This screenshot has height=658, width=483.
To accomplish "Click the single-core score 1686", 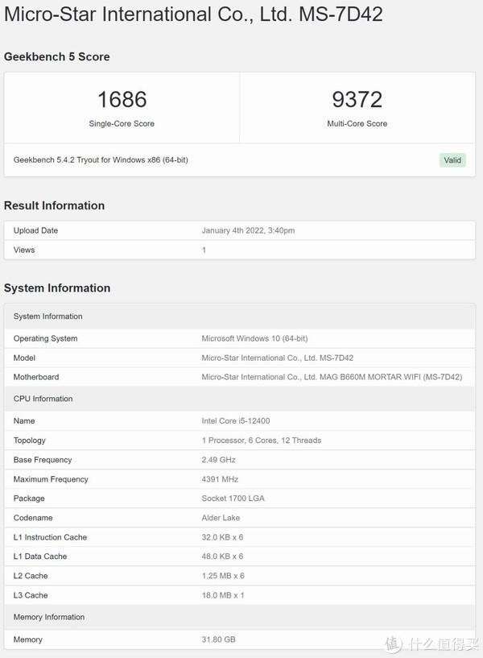I will 122,99.
